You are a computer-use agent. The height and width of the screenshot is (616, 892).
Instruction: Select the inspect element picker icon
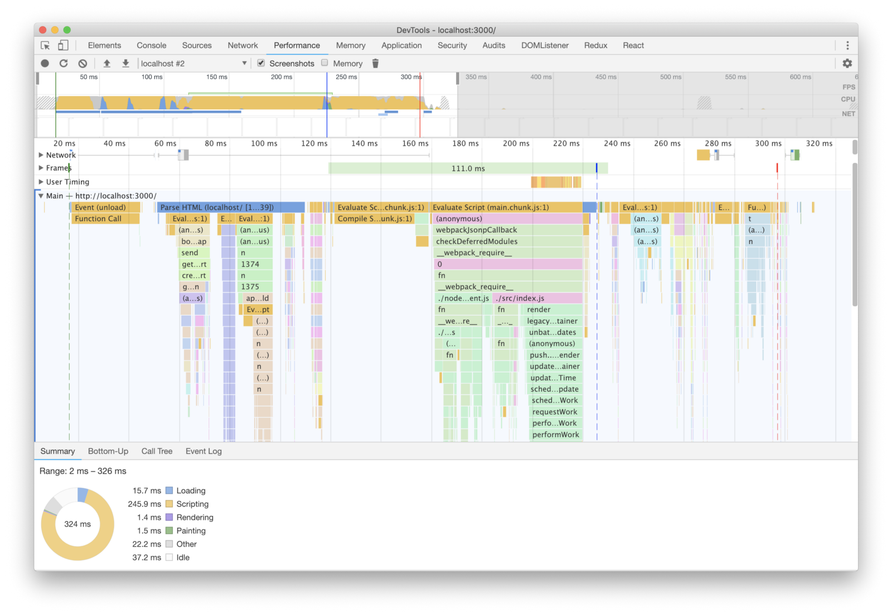coord(45,46)
